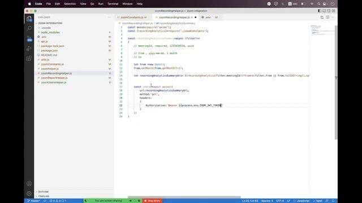The height and width of the screenshot is (203, 362).
Task: Open the notifications bell in status bar
Action: [x=333, y=201]
